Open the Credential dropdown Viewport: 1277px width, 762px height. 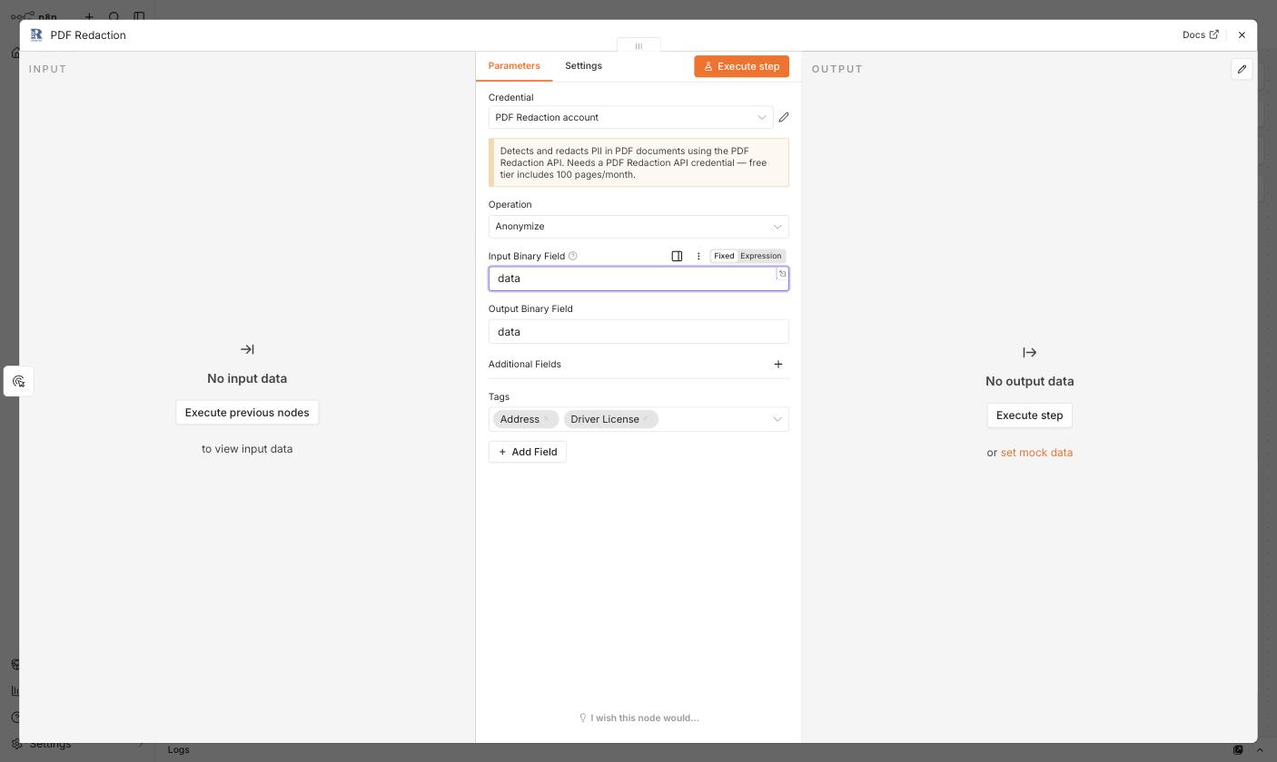630,117
